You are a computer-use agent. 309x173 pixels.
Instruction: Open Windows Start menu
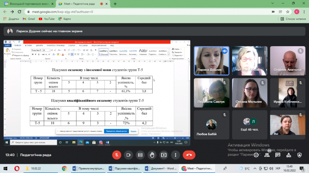pyautogui.click(x=5, y=168)
